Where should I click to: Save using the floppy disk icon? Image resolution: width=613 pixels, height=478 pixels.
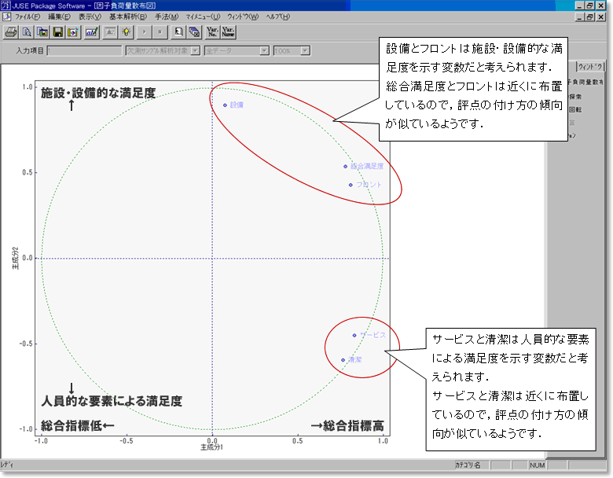pos(58,32)
